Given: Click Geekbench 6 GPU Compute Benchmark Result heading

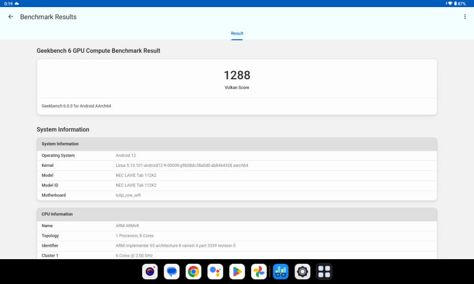Looking at the screenshot, I should click(98, 51).
